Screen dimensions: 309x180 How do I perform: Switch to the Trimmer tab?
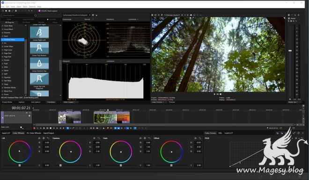coord(172,102)
